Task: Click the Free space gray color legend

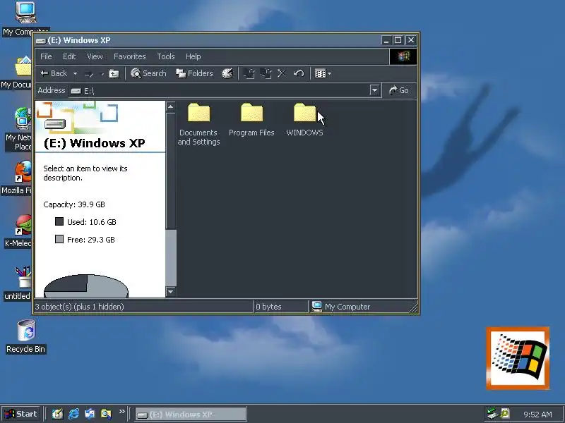Action: [x=59, y=239]
